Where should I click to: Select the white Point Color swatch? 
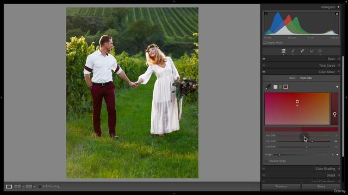[x=276, y=87]
